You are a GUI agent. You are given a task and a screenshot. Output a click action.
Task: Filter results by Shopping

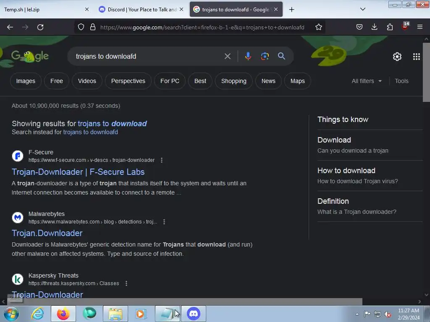coord(233,81)
